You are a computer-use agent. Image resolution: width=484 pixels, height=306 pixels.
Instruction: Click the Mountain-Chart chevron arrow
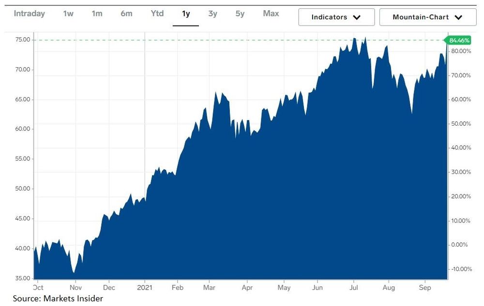click(x=458, y=17)
